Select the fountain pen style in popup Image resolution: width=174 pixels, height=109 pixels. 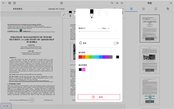99,13
